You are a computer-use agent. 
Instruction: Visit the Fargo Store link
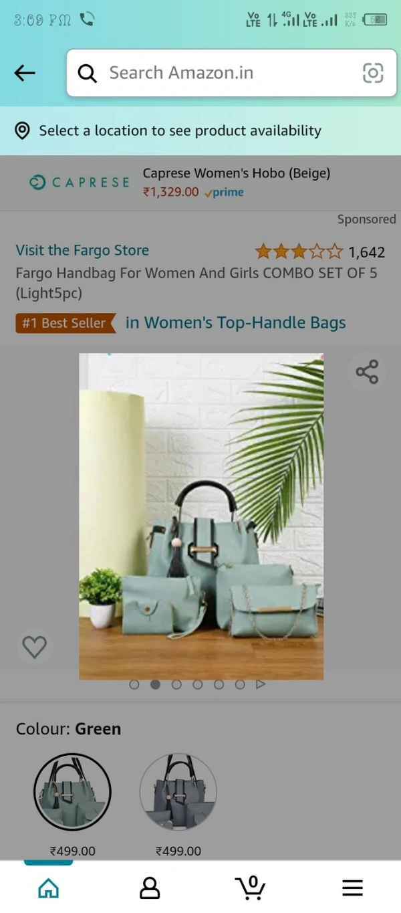click(x=82, y=250)
